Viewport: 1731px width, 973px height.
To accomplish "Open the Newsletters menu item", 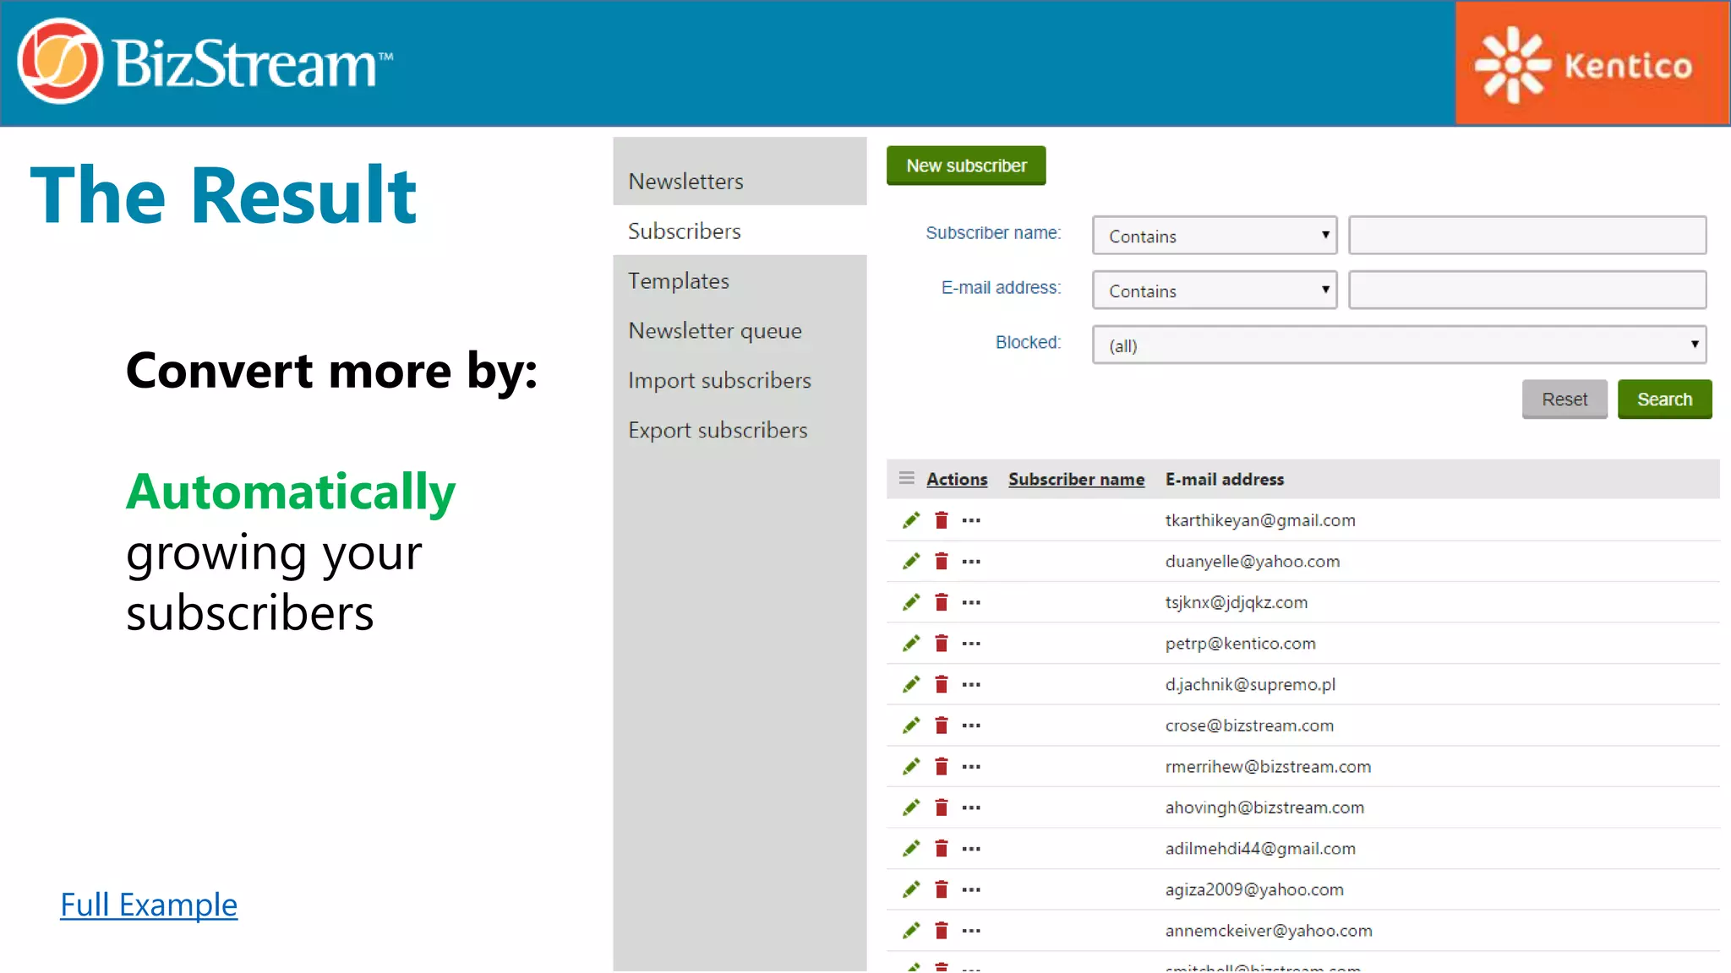I will pos(685,182).
